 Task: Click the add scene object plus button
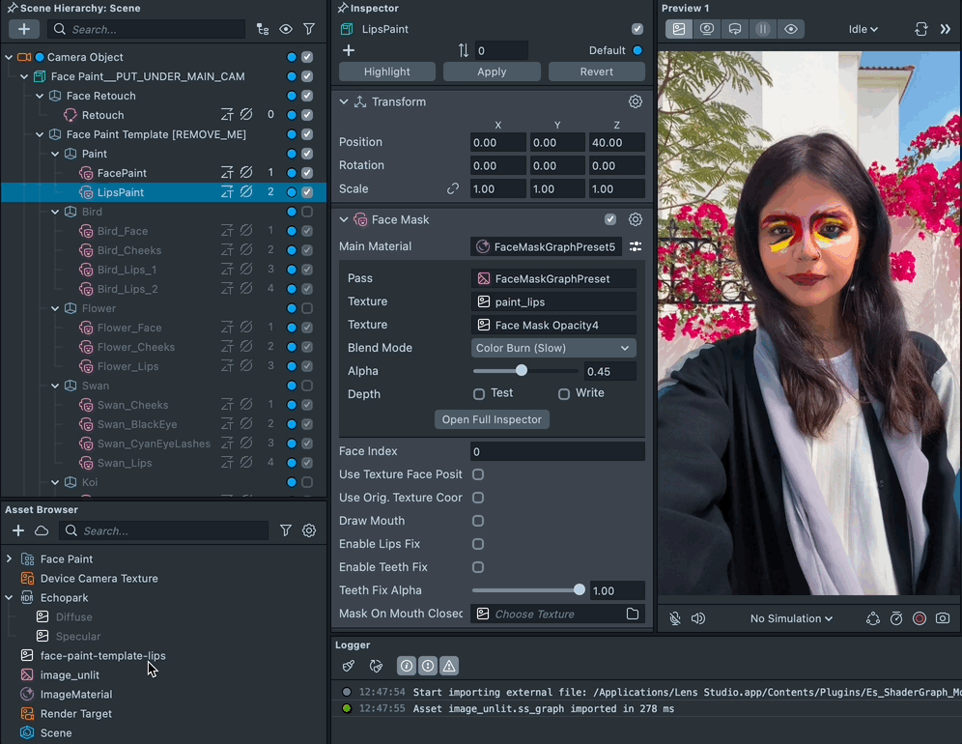23,29
